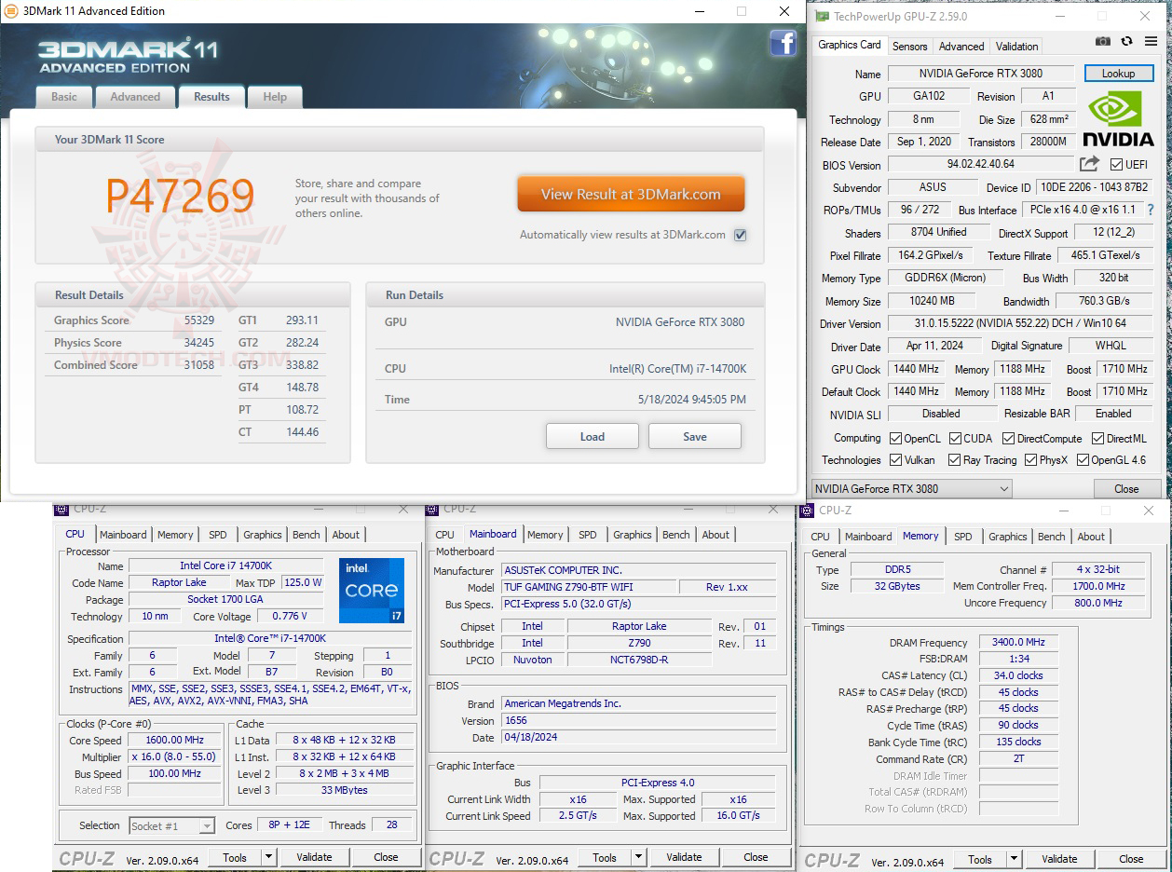Click the Core Speed value in CPU-Z

(174, 741)
